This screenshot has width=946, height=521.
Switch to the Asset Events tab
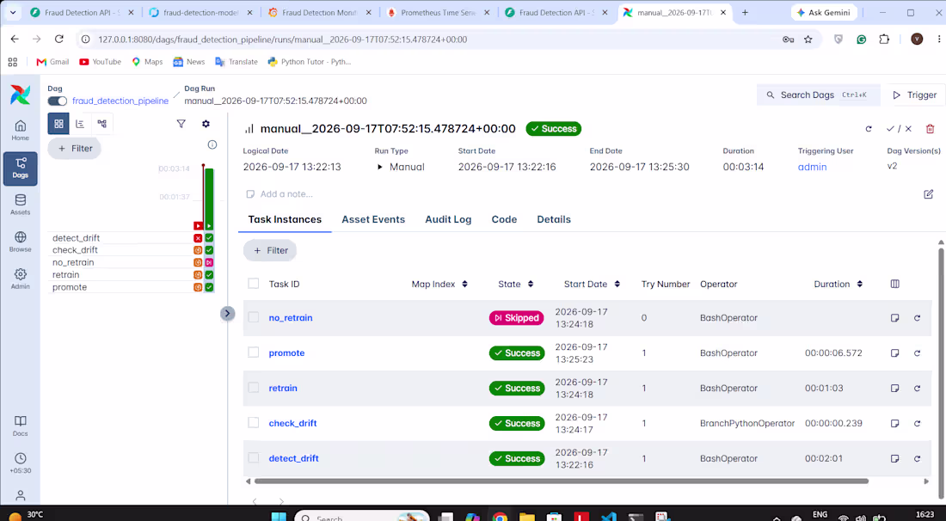click(x=373, y=219)
